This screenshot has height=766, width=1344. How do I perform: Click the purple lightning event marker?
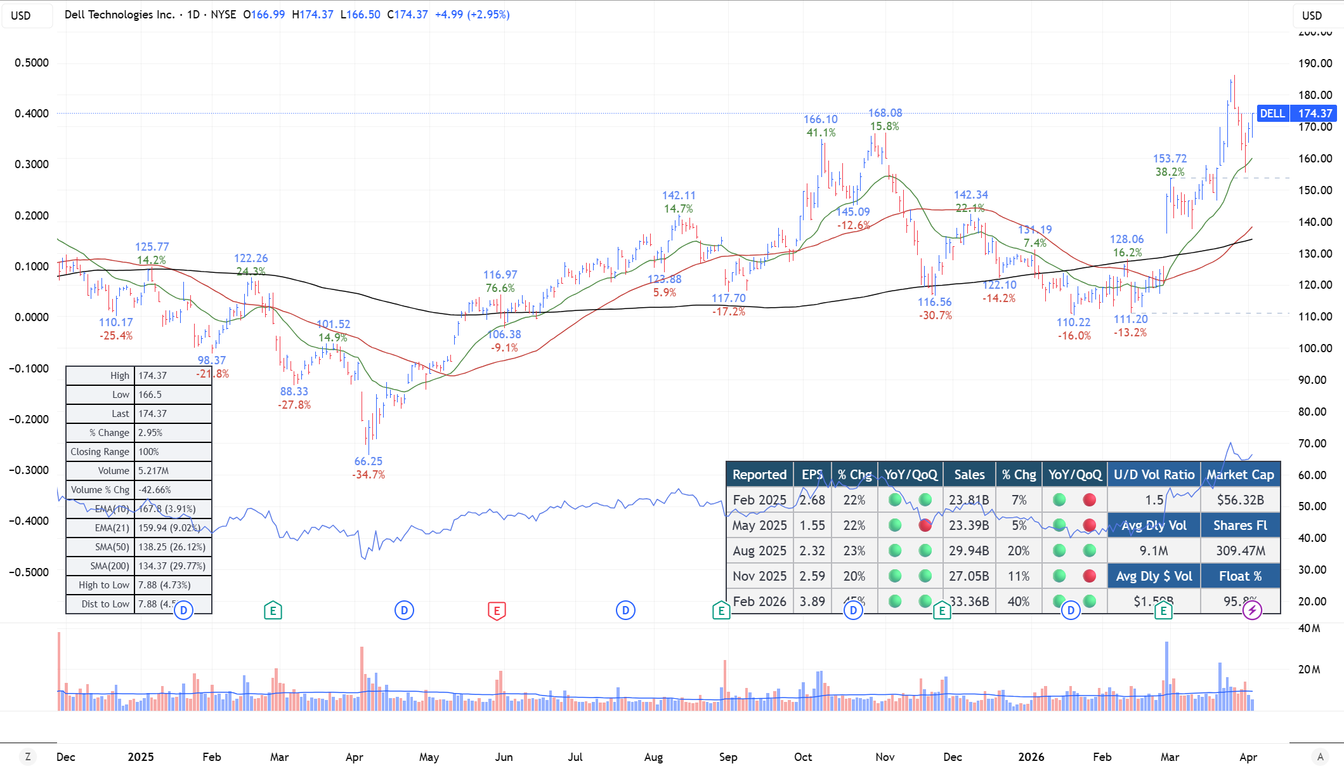pos(1252,611)
